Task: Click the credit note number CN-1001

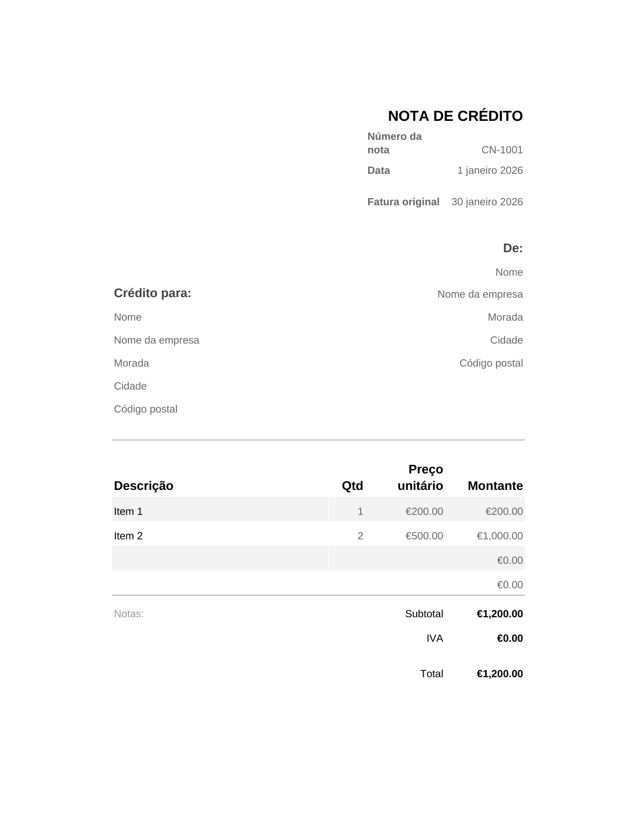Action: pos(502,150)
